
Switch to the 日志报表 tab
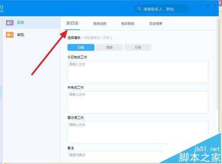(x=156, y=23)
